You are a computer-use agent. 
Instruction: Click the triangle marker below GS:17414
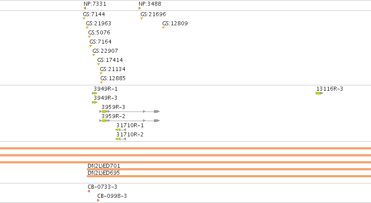coord(99,64)
